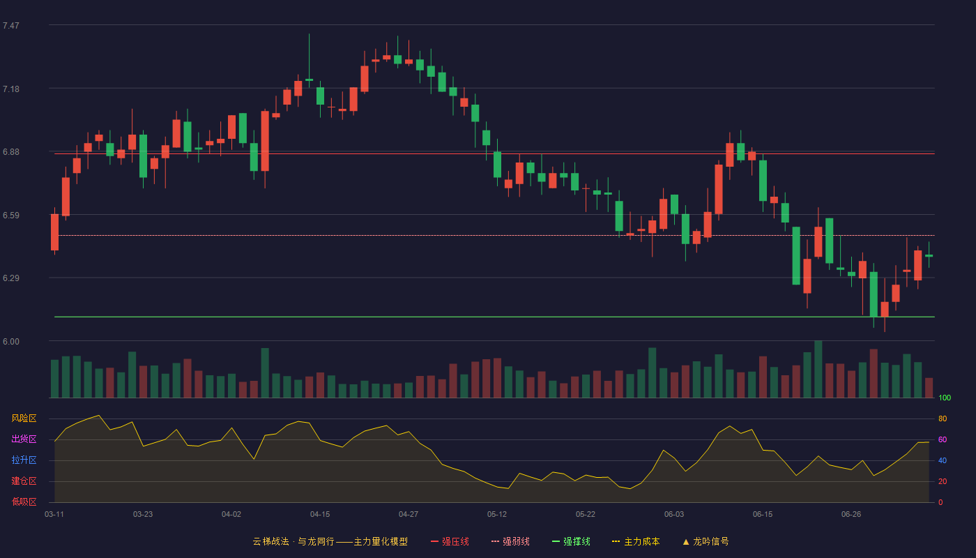976x558 pixels.
Task: Click the 04-15 date label
Action: coord(320,514)
